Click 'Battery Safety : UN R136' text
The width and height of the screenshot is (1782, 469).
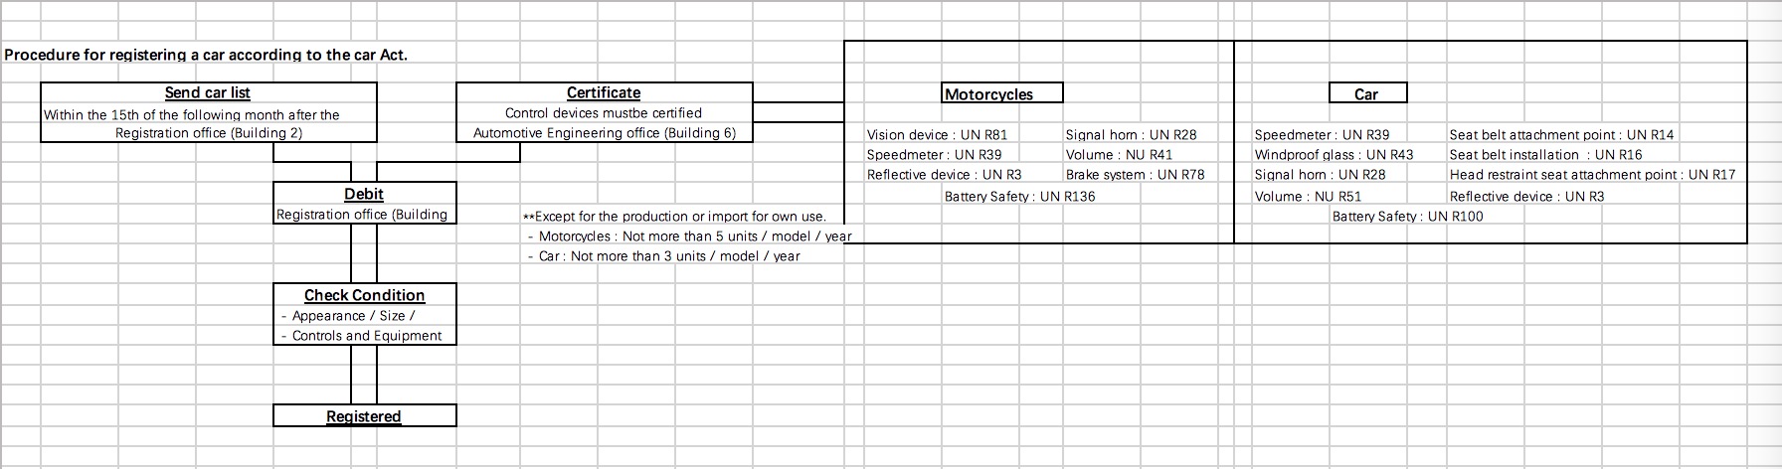pos(1019,196)
